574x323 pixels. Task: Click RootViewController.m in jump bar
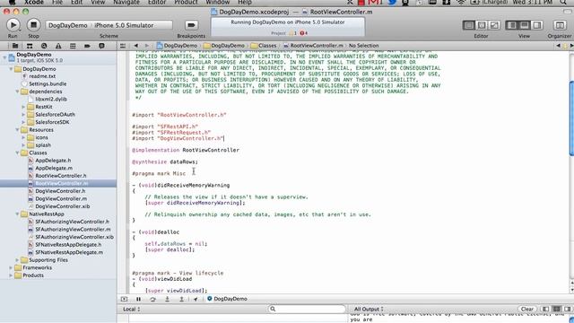point(313,46)
